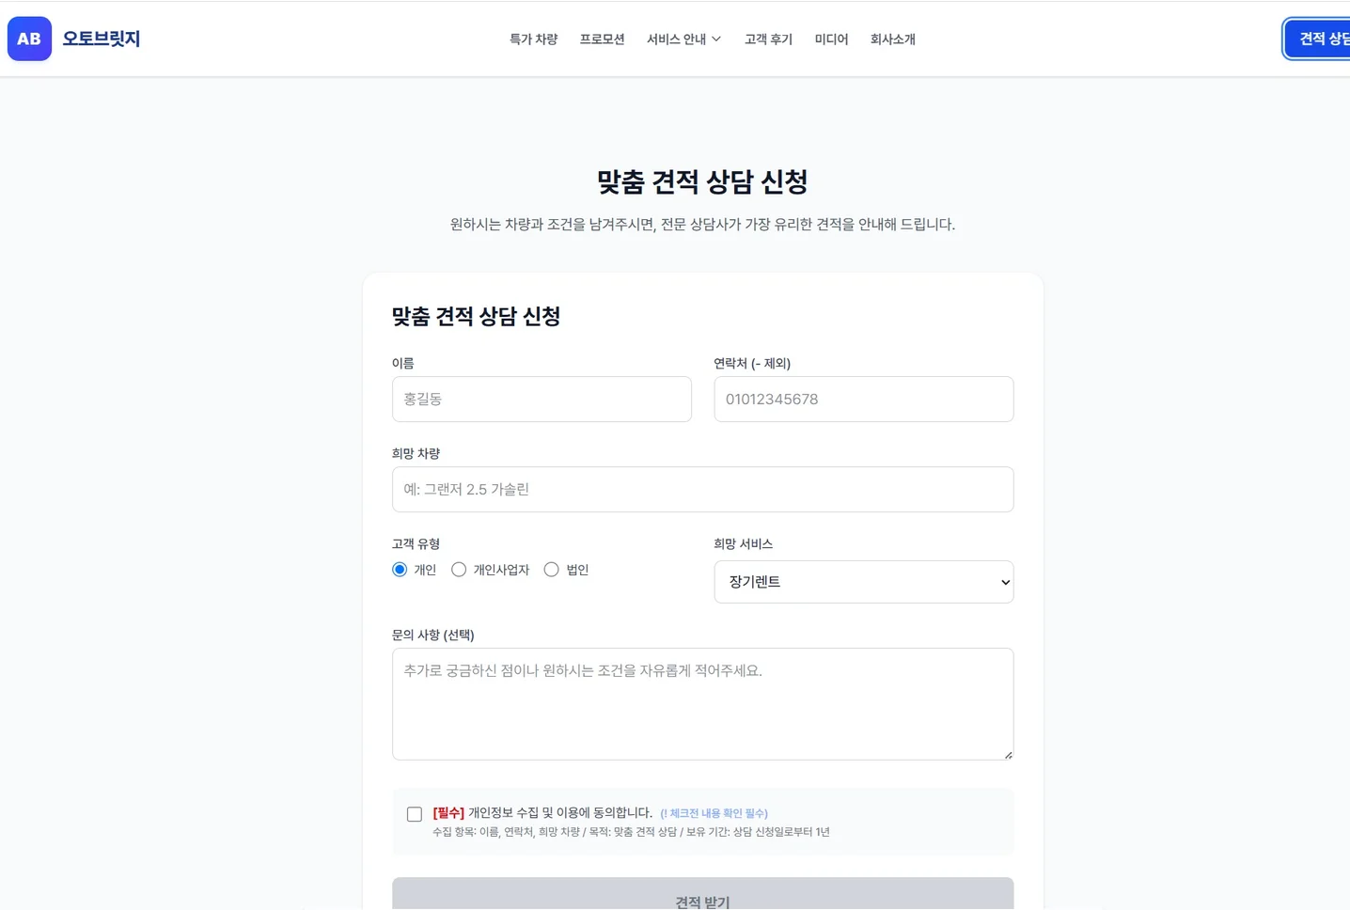
Task: Click the 견적 상담 header button
Action: coord(1318,39)
